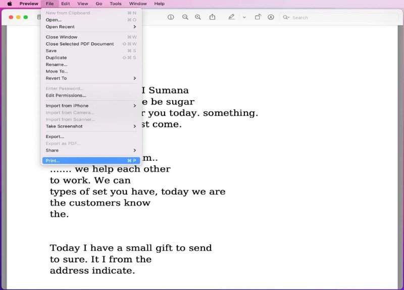Click document text 'Today I have a small gift to send'
Image resolution: width=404 pixels, height=290 pixels.
point(131,248)
